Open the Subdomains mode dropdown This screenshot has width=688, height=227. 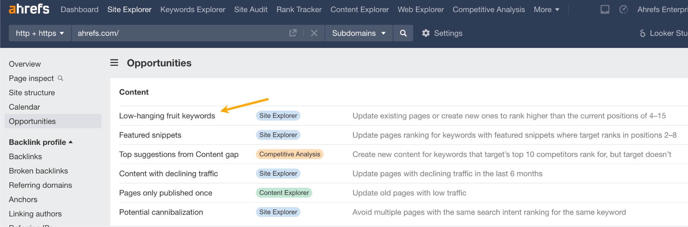point(359,33)
